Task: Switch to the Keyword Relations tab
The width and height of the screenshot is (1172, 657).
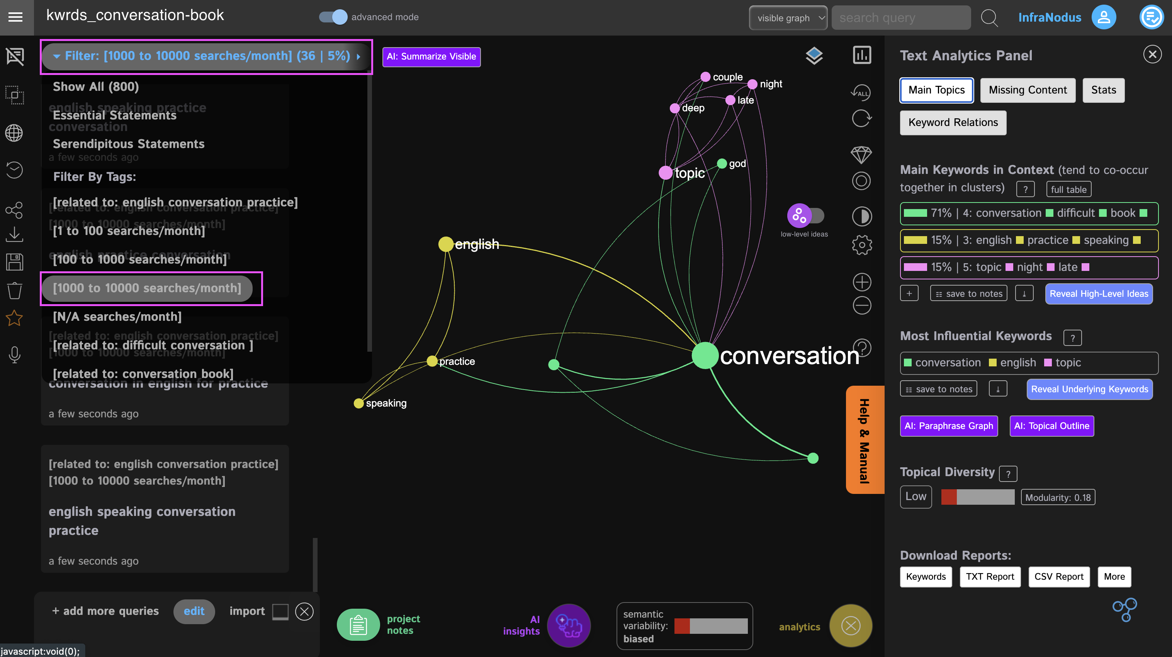Action: [x=953, y=123]
